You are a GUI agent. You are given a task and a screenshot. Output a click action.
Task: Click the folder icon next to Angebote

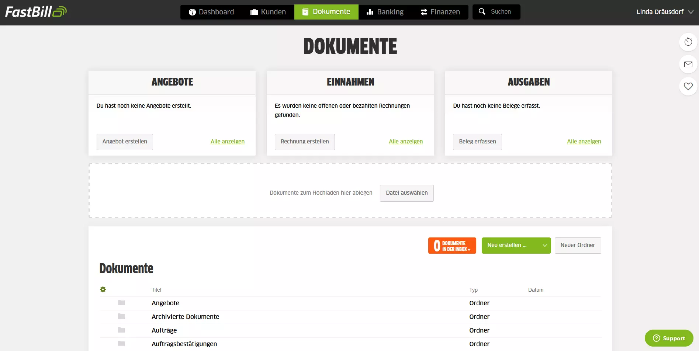point(121,303)
